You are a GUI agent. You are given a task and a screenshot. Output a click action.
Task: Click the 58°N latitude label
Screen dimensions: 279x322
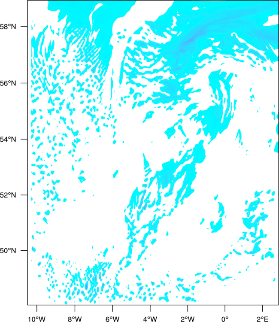pyautogui.click(x=8, y=27)
